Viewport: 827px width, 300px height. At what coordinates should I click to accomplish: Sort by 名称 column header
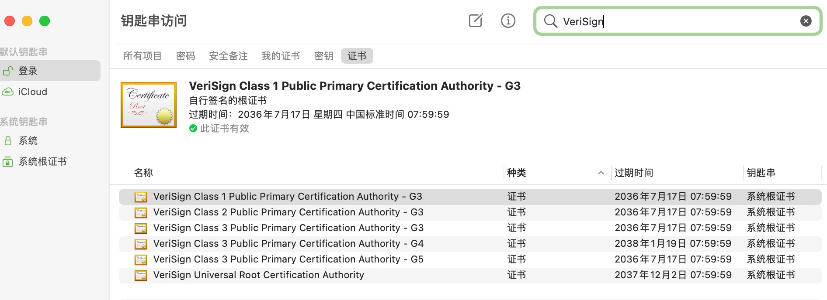tap(143, 173)
